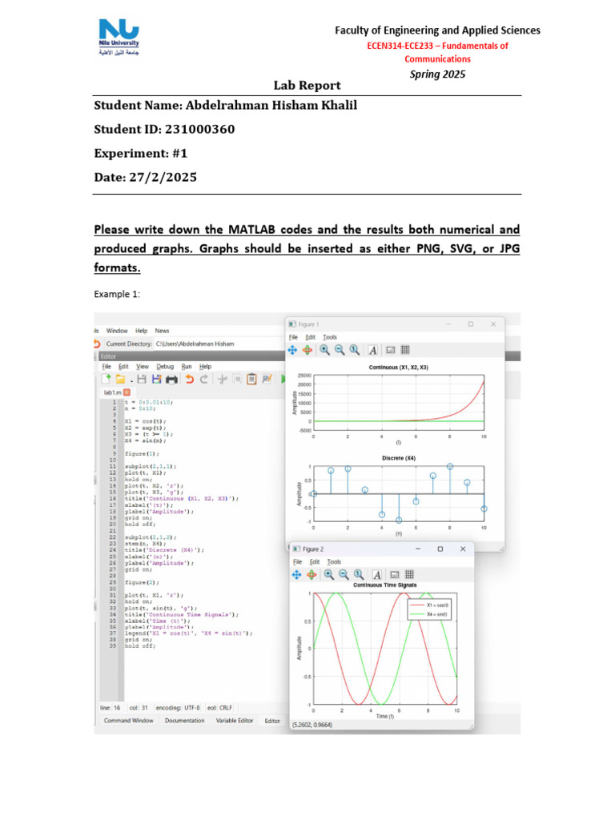Click zoom out magnifier in Figure 2
Viewport: 615px width, 820px height.
344,575
